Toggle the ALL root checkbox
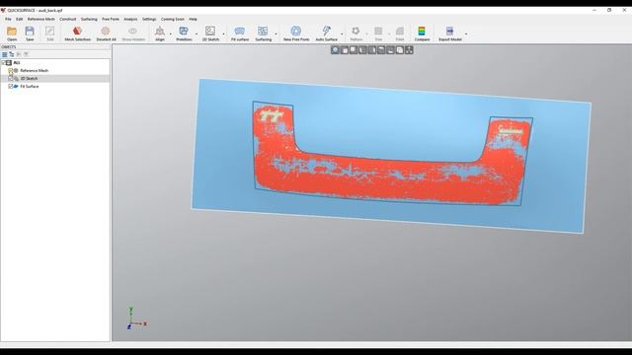 tap(4, 63)
